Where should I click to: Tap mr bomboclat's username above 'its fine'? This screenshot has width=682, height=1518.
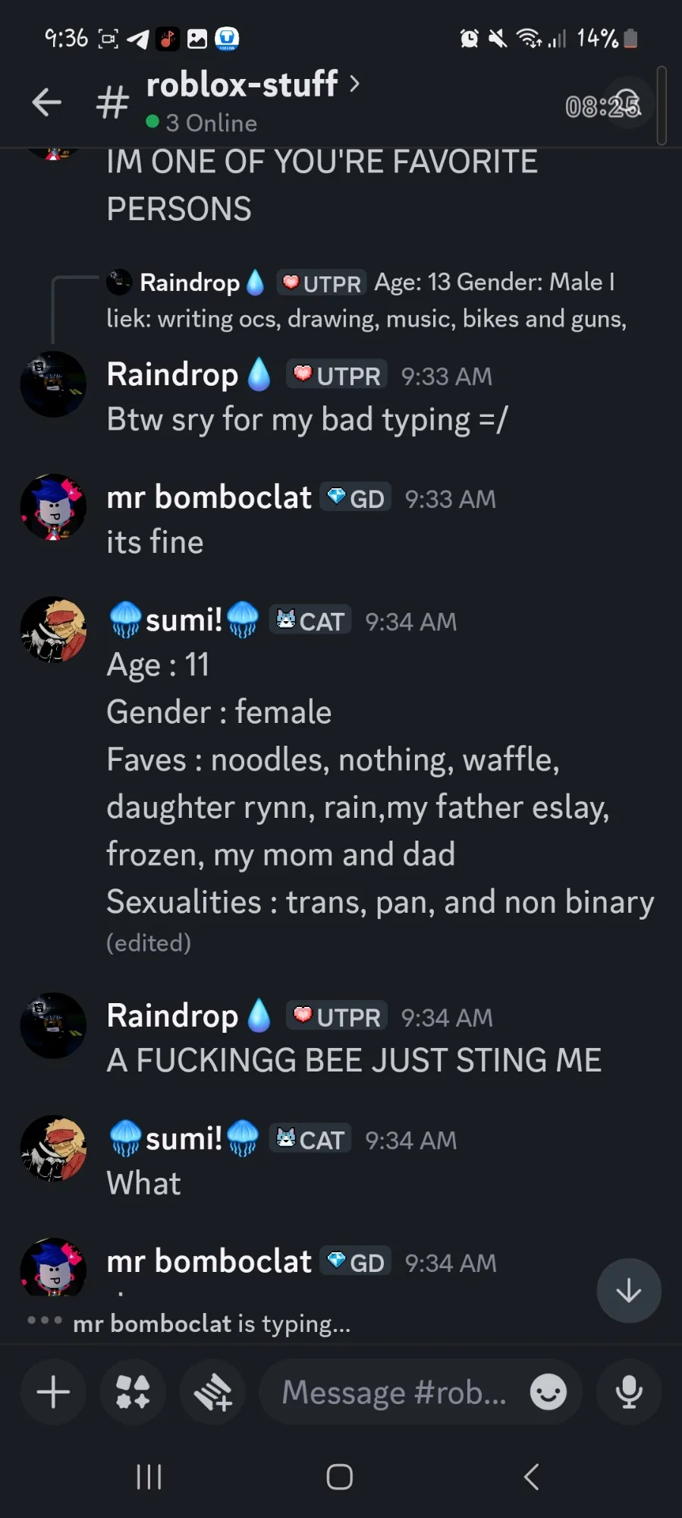209,497
